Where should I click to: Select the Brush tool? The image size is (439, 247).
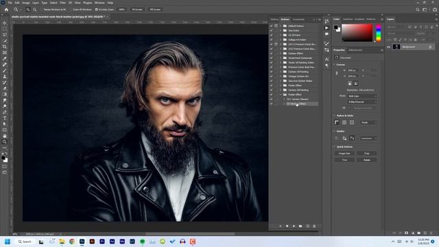click(5, 71)
